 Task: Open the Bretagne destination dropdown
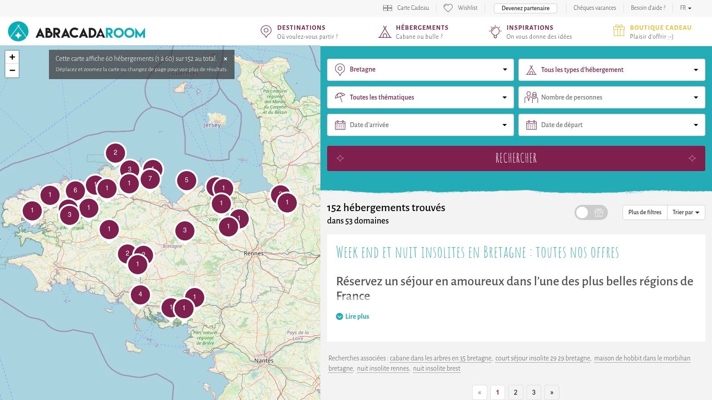point(421,69)
